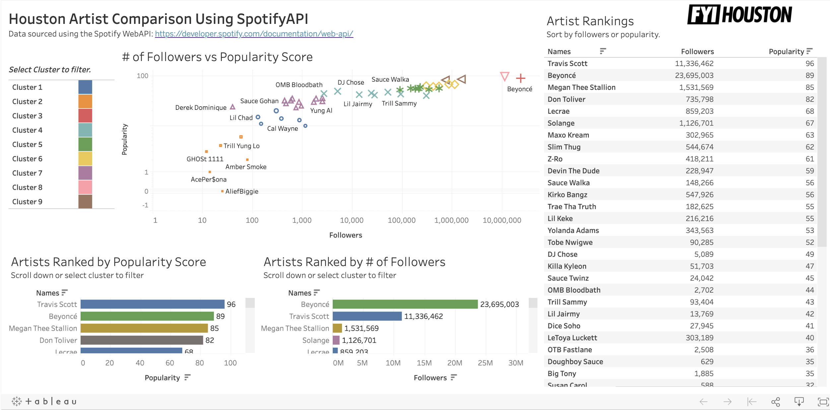Screen dimensions: 830x410
Task: Click the Names column header in rankings
Action: point(559,51)
